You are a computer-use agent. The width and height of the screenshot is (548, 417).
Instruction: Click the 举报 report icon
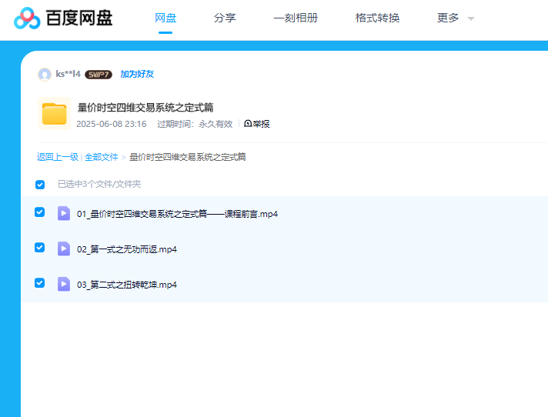[x=248, y=124]
